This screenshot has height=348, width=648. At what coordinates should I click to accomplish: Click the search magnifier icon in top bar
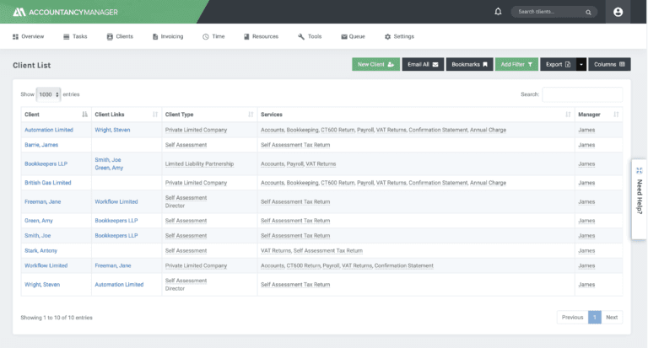pos(588,13)
